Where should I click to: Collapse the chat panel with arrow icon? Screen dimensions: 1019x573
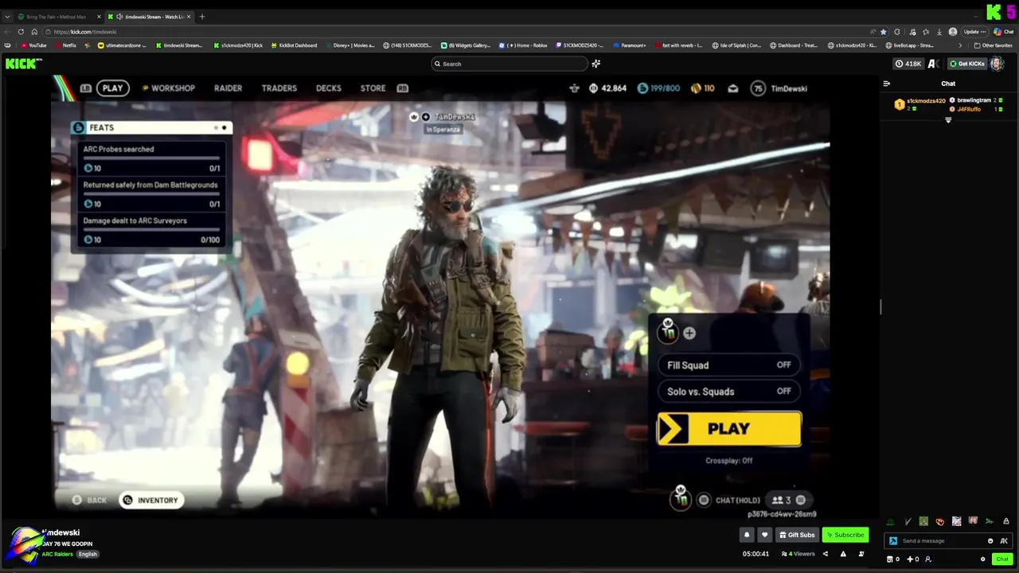click(887, 84)
